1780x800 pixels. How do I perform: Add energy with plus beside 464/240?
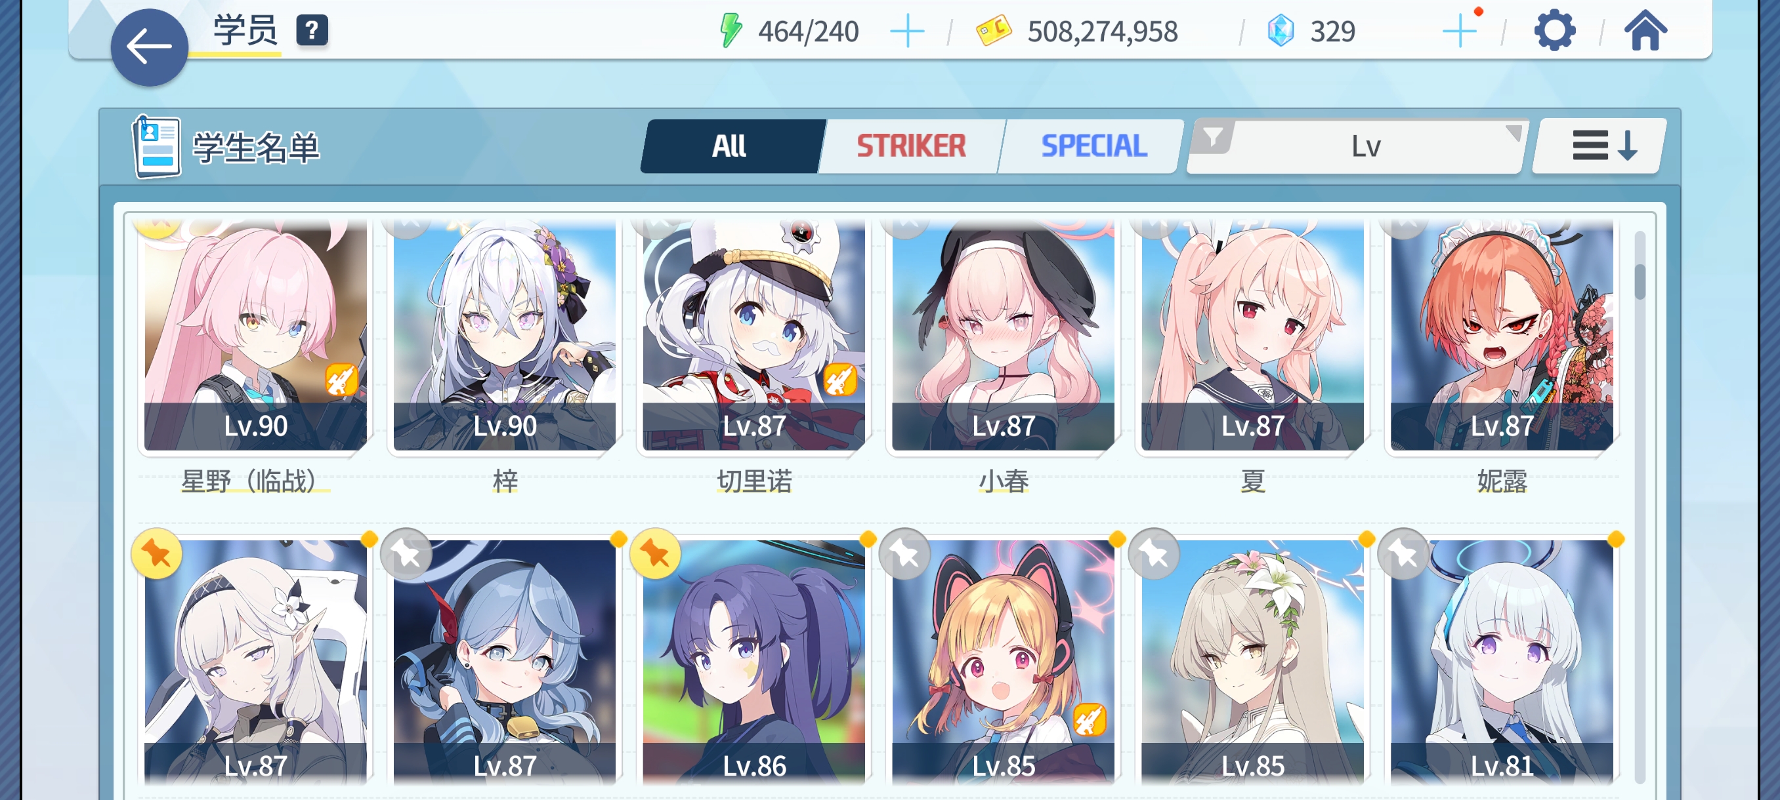coord(907,31)
